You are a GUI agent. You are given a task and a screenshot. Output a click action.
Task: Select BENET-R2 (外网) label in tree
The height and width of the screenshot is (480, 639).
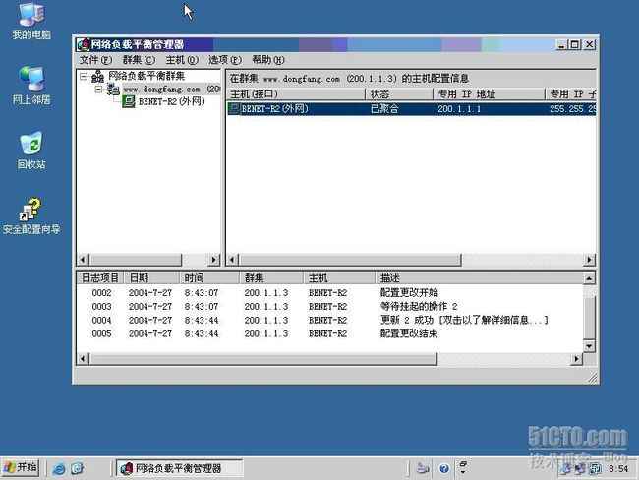(172, 101)
